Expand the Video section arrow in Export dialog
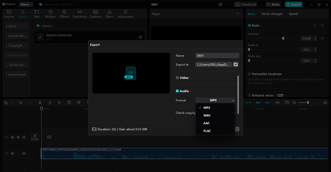The image size is (331, 172). (190, 78)
